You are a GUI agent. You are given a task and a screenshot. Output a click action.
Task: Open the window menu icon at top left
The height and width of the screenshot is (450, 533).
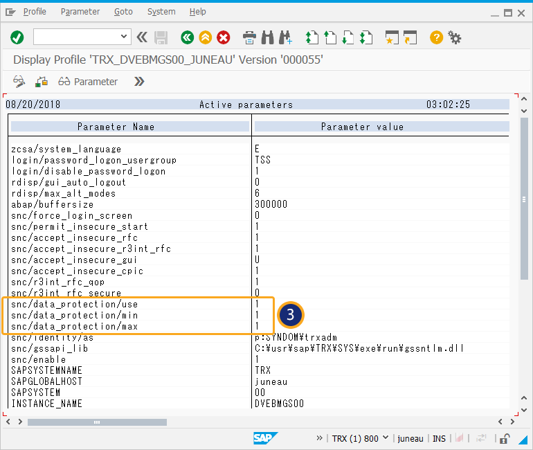10,12
